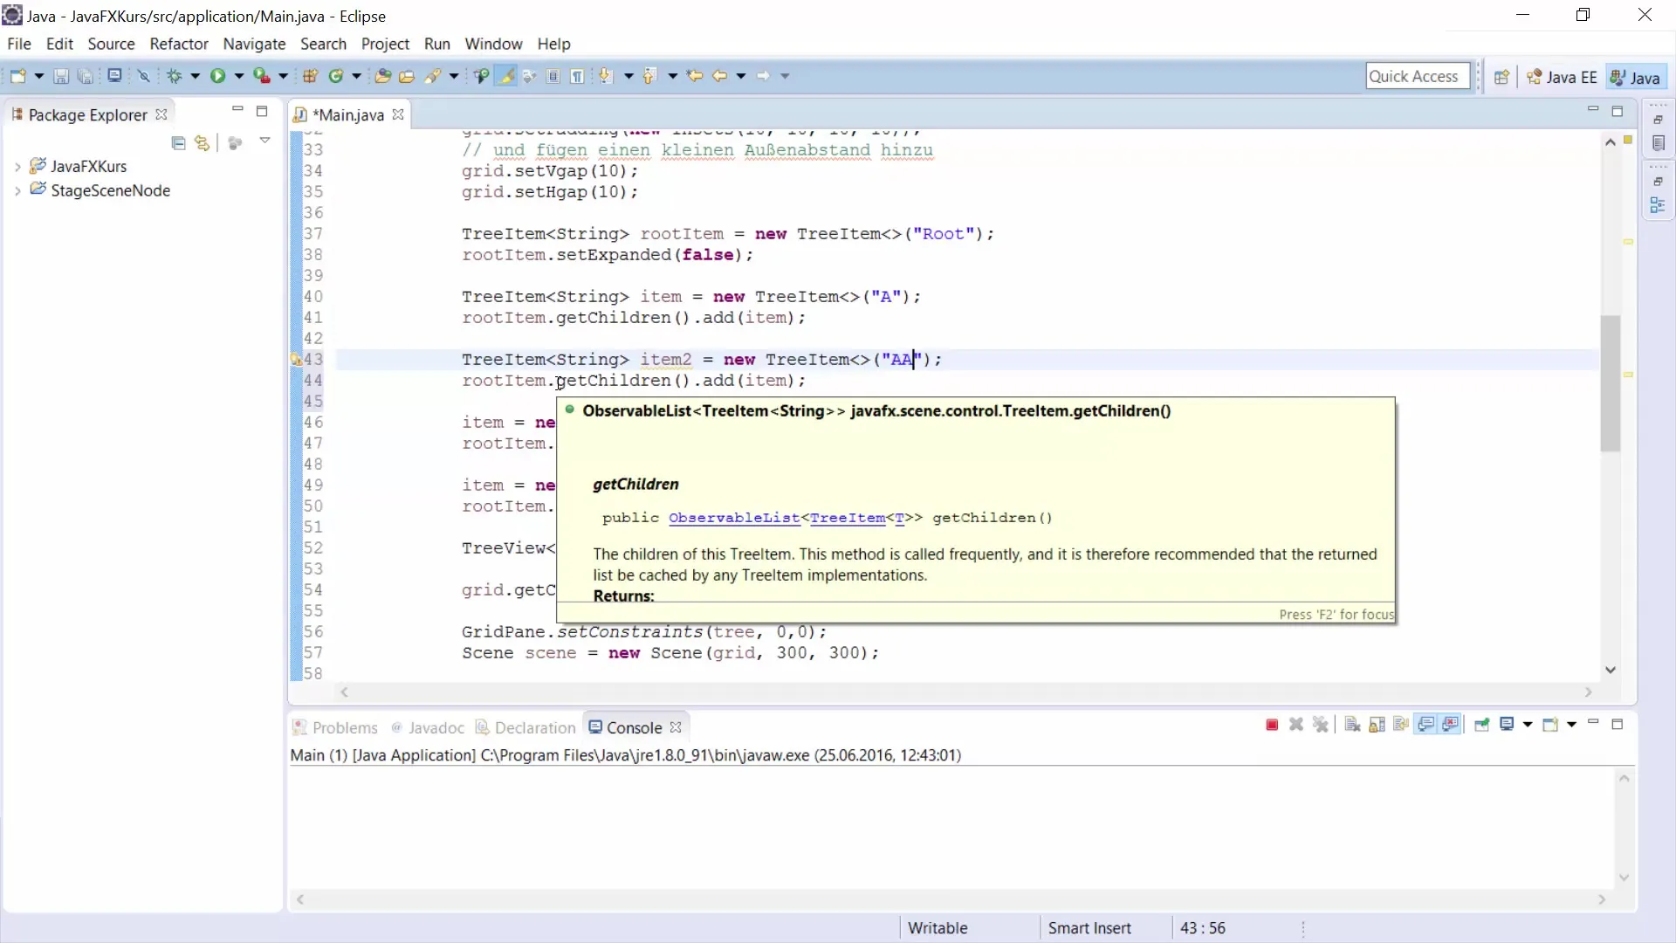Open the Project menu
This screenshot has width=1676, height=943.
385,44
